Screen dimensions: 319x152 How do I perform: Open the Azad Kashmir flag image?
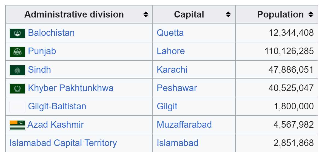17,125
